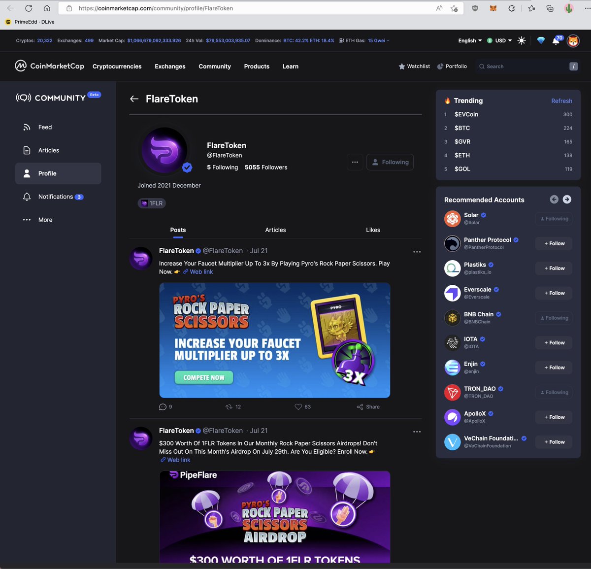Open trending $BTC
The width and height of the screenshot is (591, 569).
click(462, 128)
